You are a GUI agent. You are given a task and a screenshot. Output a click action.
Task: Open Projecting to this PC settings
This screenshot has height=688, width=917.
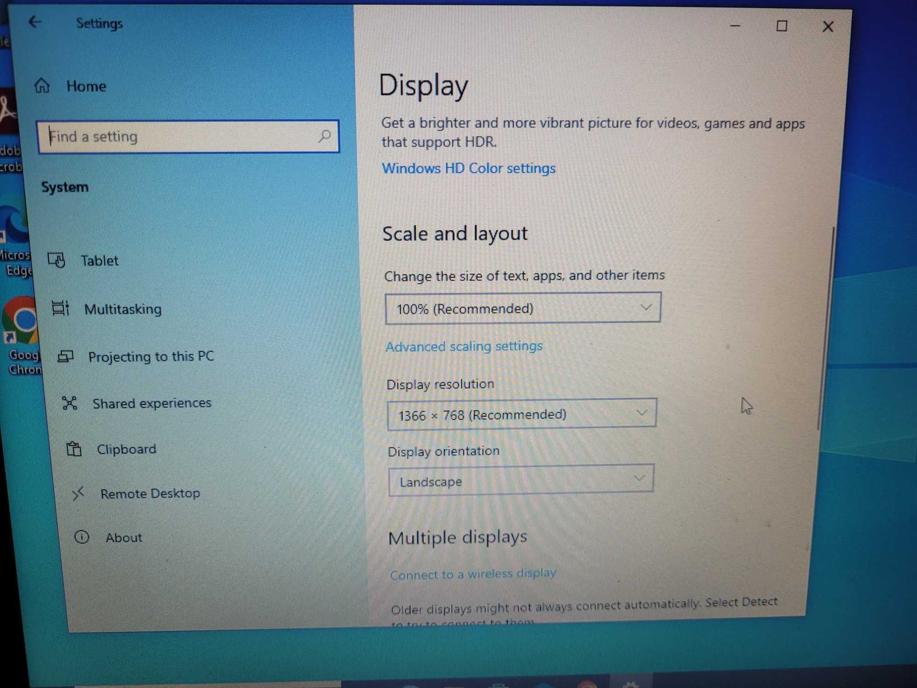[151, 355]
